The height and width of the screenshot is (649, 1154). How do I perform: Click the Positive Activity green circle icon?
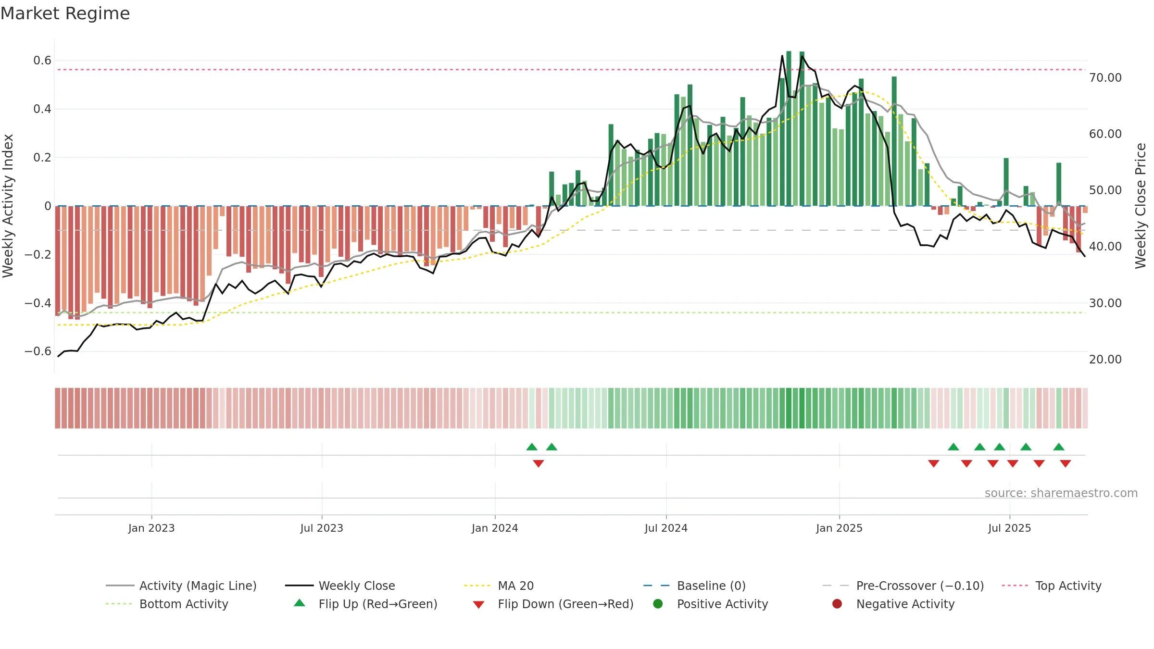(x=658, y=604)
